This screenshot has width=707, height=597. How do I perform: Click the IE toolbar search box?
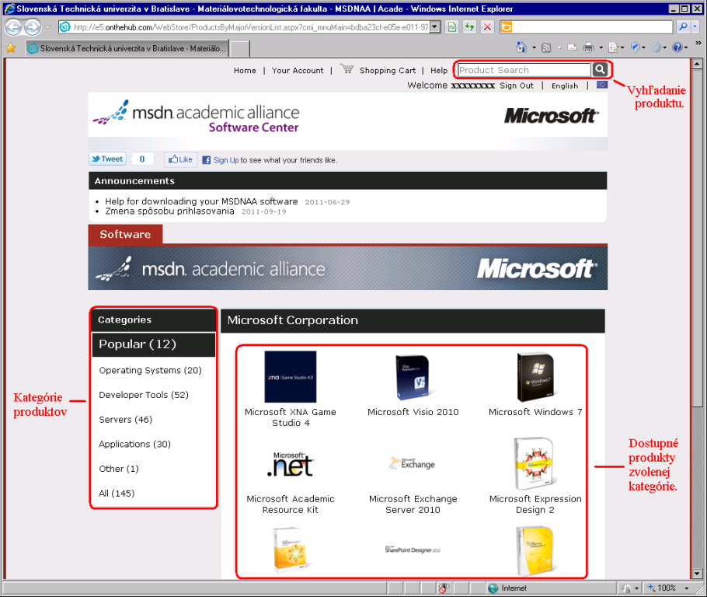pos(593,27)
